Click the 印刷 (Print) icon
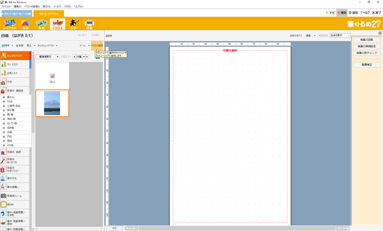The width and height of the screenshot is (383, 231). 90,23
